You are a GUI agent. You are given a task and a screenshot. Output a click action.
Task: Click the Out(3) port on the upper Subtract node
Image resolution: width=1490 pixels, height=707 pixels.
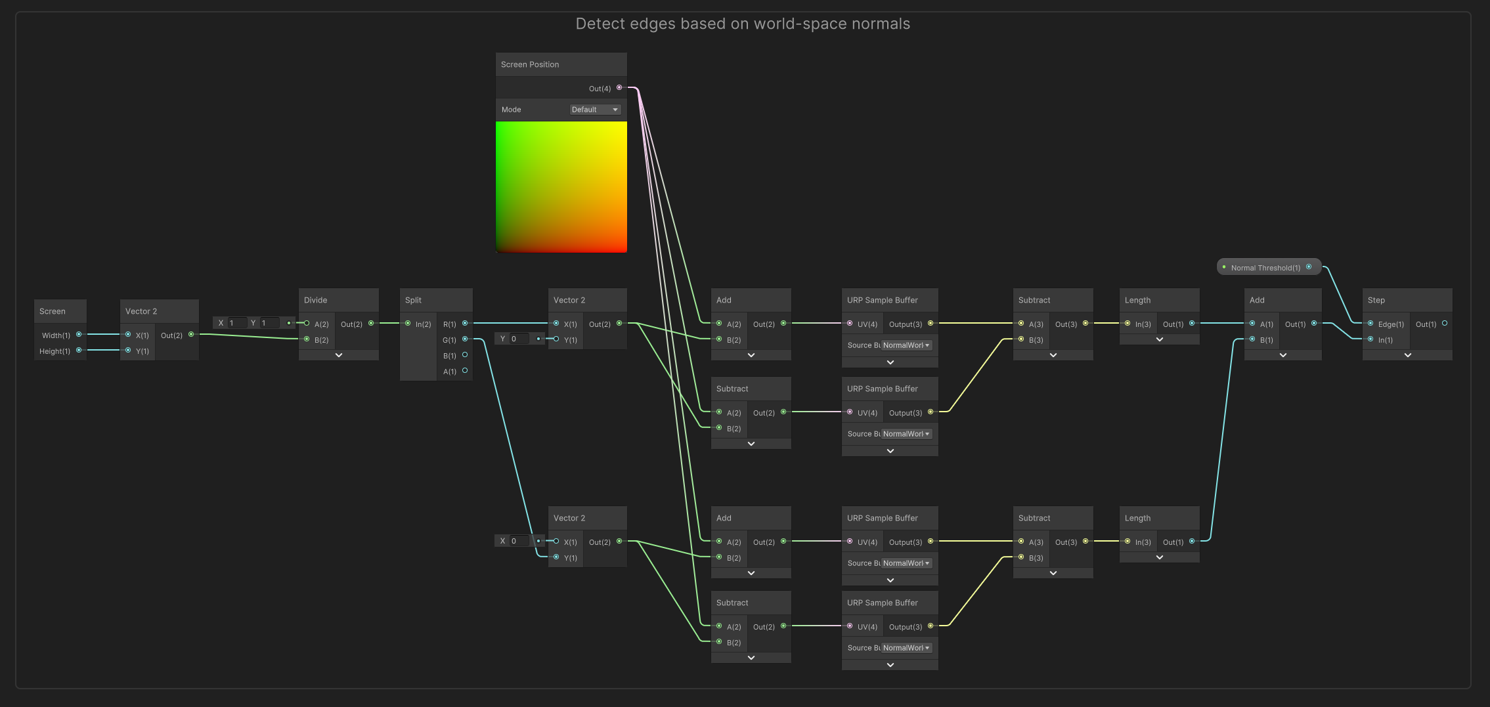pos(1085,323)
